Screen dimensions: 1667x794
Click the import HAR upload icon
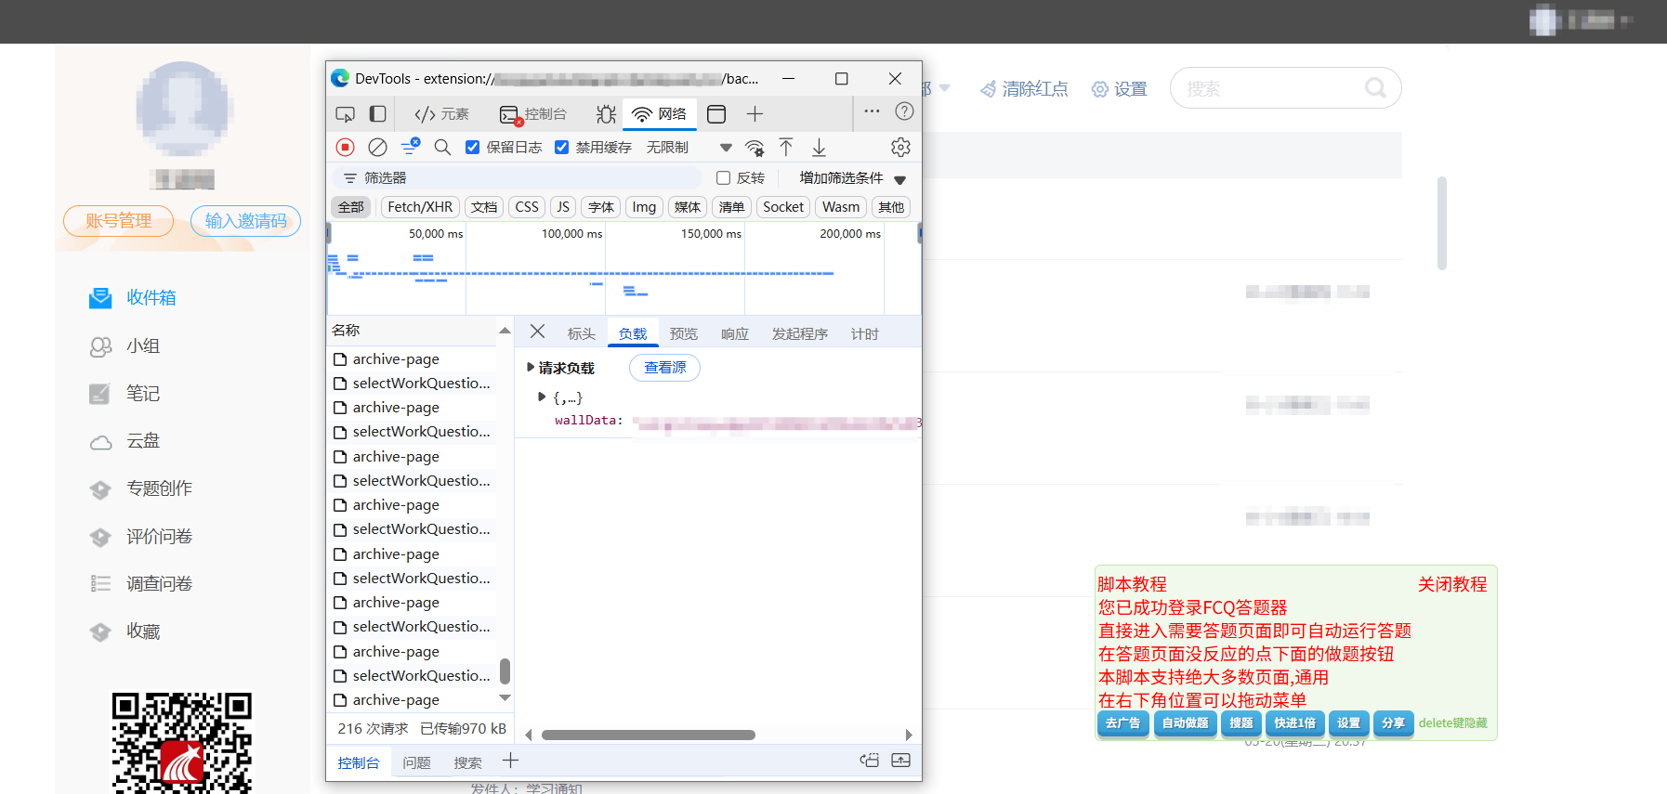click(x=786, y=147)
